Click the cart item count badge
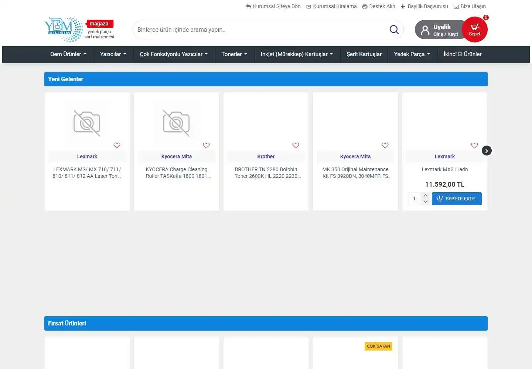 click(x=486, y=17)
